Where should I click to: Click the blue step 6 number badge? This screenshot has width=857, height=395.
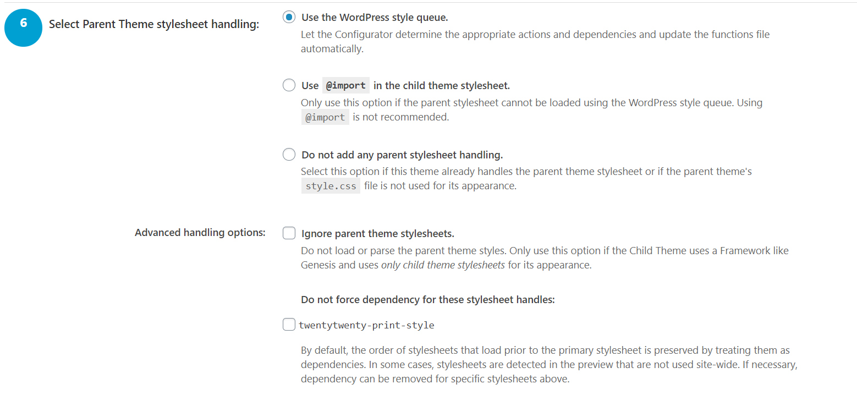pyautogui.click(x=23, y=28)
